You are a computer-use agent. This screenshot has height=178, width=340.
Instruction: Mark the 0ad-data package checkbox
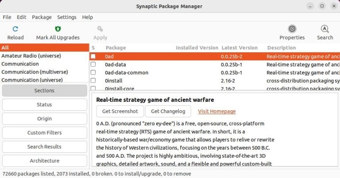[93, 64]
